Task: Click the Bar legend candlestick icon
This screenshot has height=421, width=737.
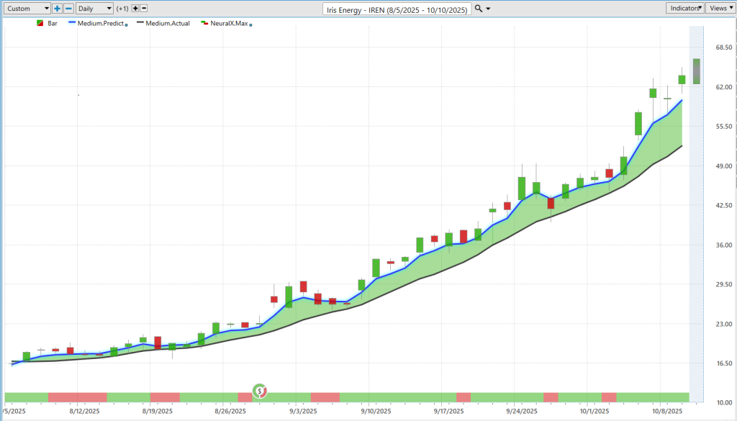Action: (40, 24)
